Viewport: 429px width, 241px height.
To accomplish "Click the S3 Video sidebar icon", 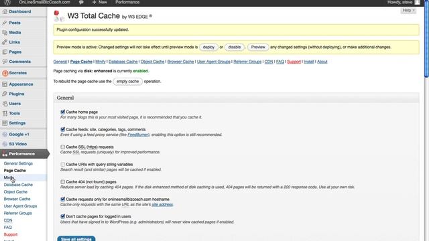I will tap(5, 144).
